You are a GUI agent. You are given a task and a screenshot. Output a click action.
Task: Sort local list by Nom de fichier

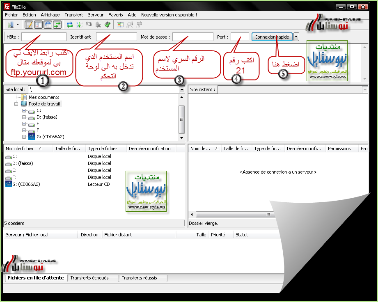click(x=28, y=149)
